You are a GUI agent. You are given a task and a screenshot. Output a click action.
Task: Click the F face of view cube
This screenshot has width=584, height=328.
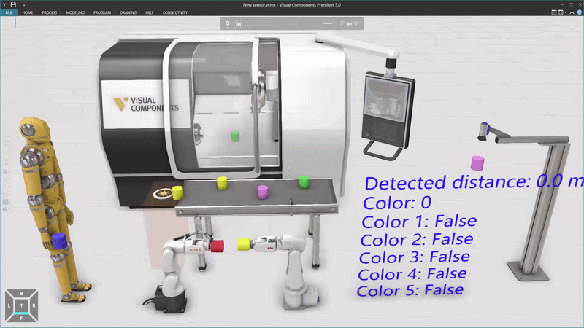click(x=22, y=319)
